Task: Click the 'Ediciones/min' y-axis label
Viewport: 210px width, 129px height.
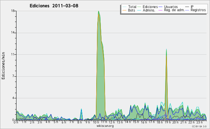Action: (3, 66)
